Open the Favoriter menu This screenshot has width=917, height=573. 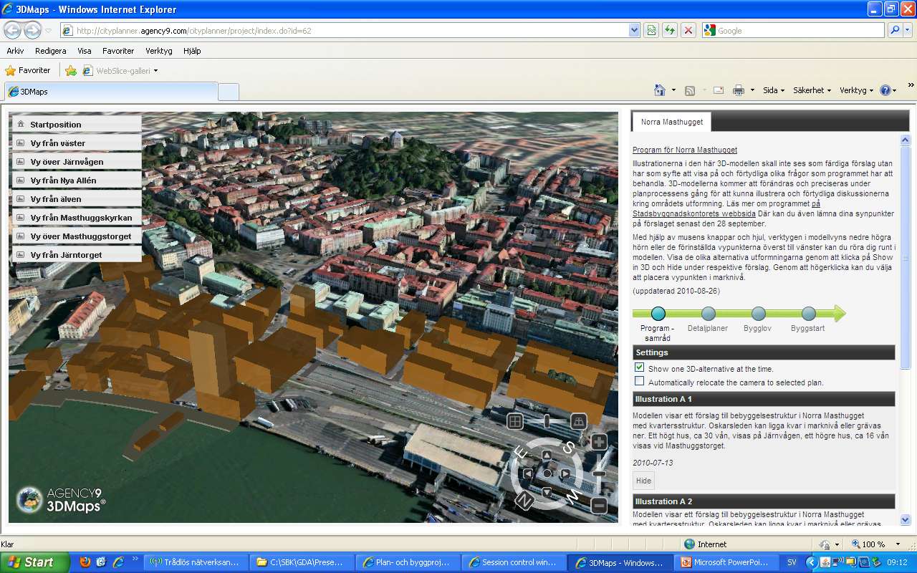tap(118, 51)
